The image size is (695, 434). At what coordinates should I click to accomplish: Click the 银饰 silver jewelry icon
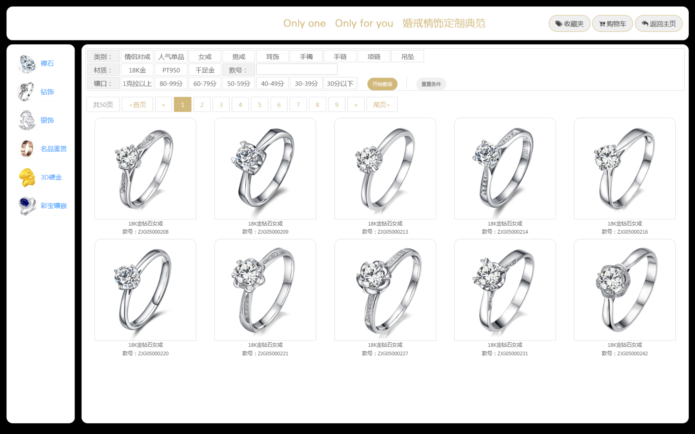[x=27, y=120]
